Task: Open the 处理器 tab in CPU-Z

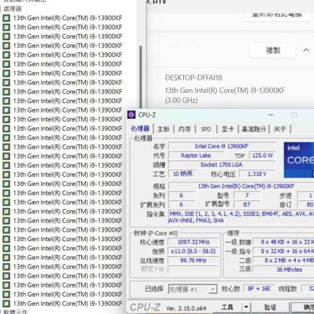Action: point(140,129)
